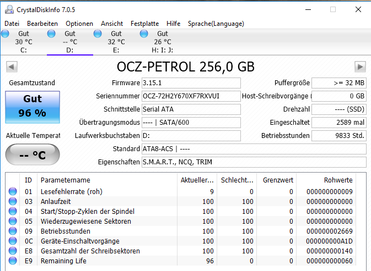Click the Standard field ATA8-ACS
The height and width of the screenshot is (271, 371).
click(x=254, y=149)
